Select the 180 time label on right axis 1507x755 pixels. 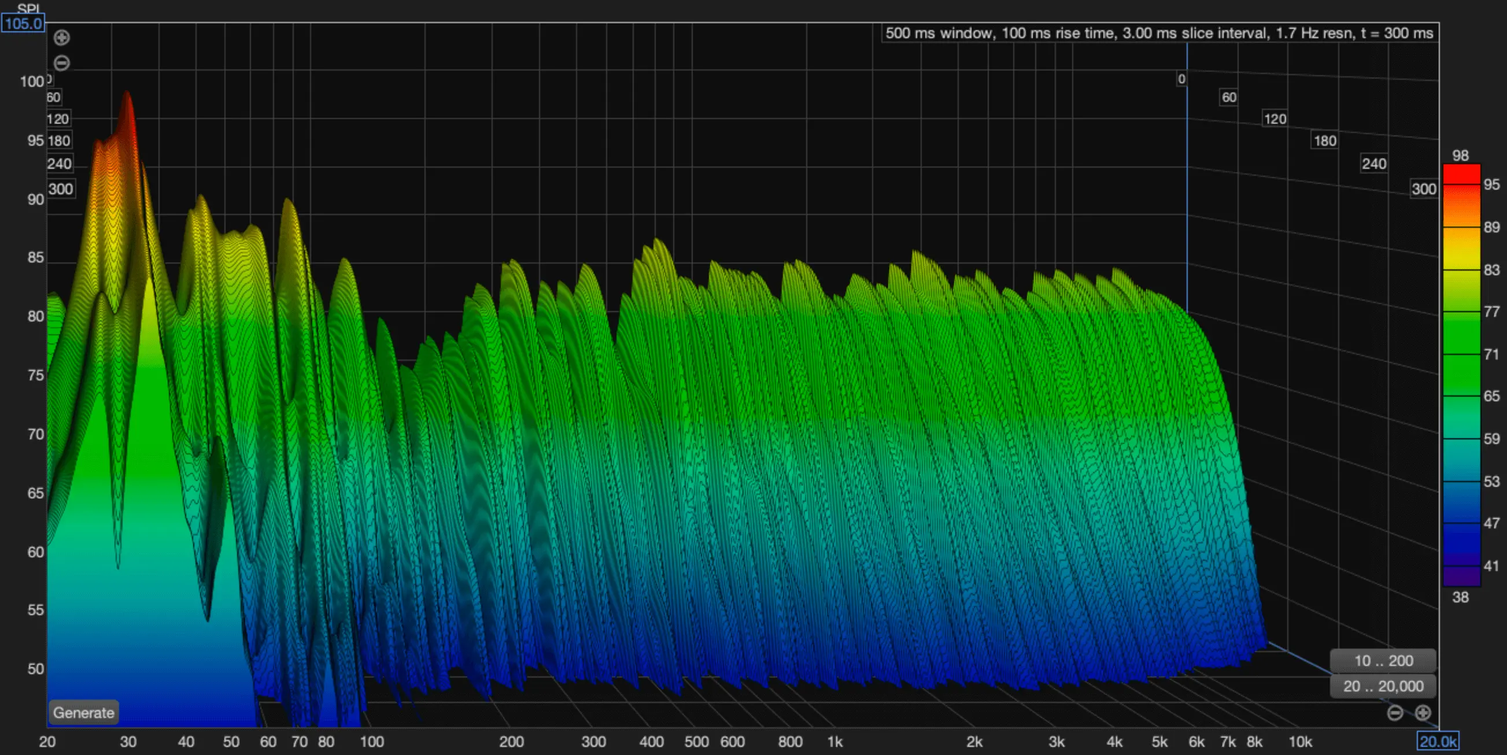click(1324, 140)
